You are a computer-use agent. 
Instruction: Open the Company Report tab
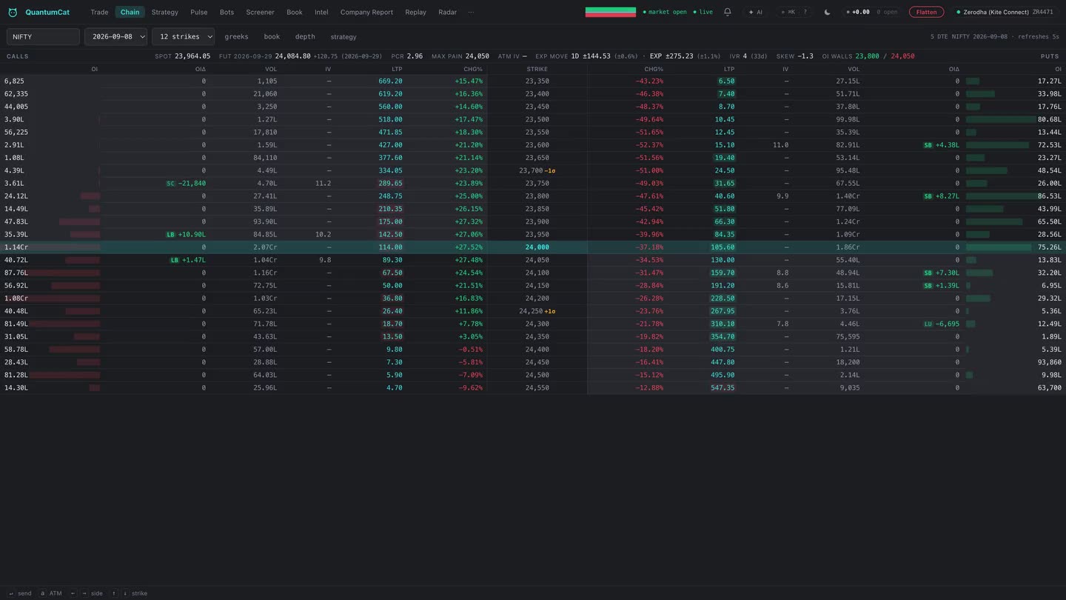point(366,12)
